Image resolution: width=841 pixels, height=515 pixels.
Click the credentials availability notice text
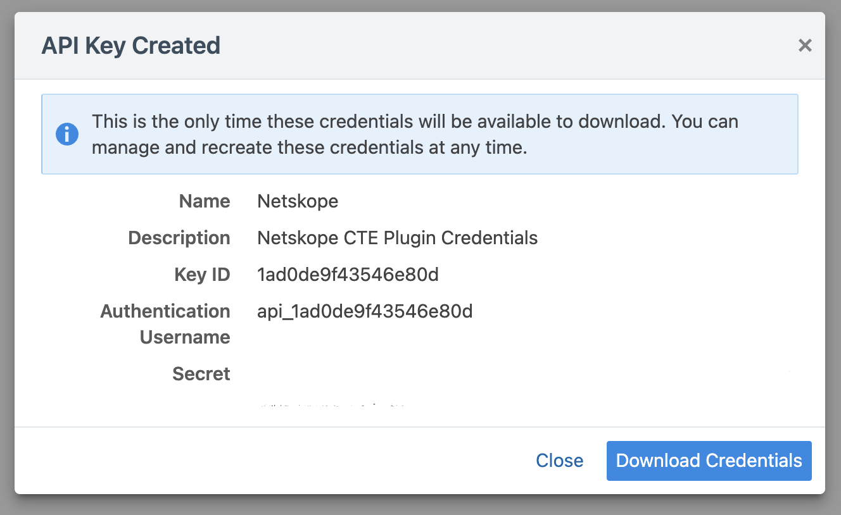(x=415, y=134)
